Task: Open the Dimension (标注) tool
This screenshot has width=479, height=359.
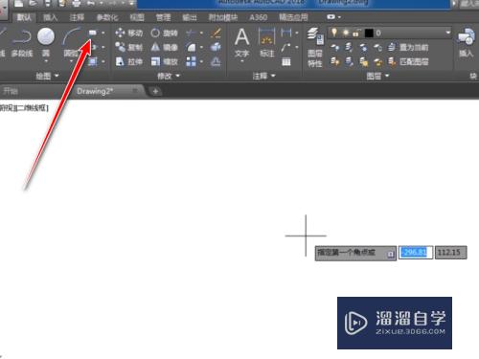Action: [267, 43]
